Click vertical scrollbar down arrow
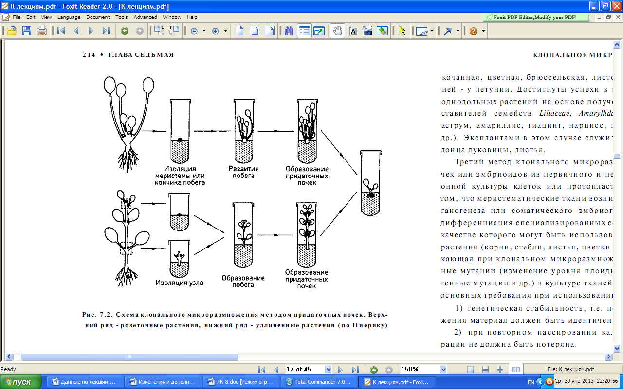623x389 pixels. pos(617,348)
